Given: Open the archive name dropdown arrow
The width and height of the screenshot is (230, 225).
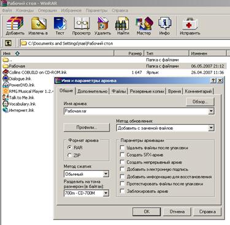Looking at the screenshot, I should (x=211, y=111).
